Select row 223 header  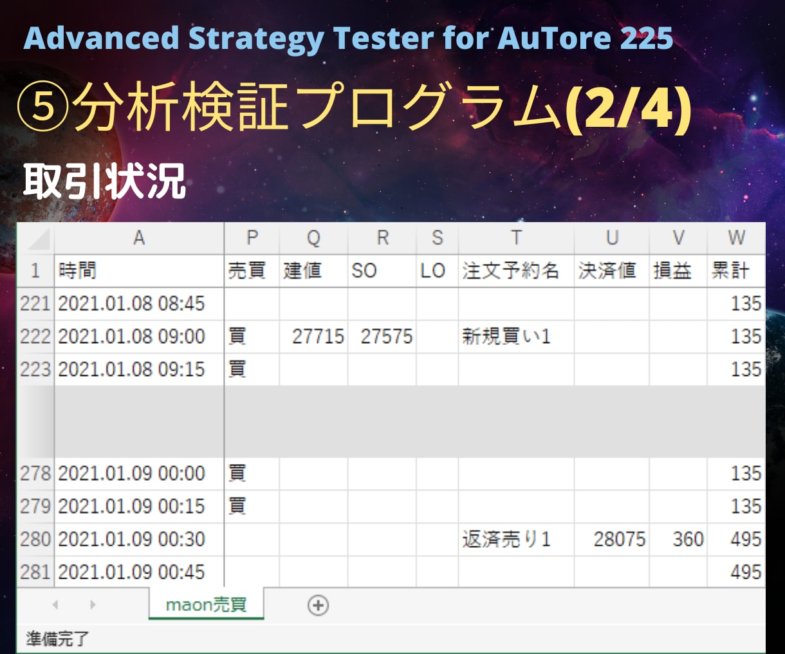tap(36, 369)
